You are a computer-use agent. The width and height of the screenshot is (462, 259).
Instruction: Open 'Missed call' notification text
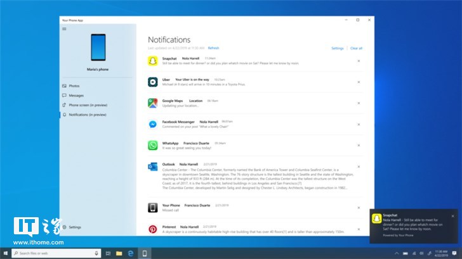click(170, 210)
